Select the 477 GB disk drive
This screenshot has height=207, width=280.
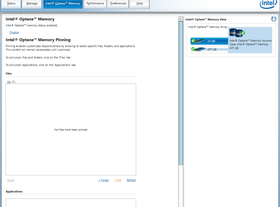[209, 49]
